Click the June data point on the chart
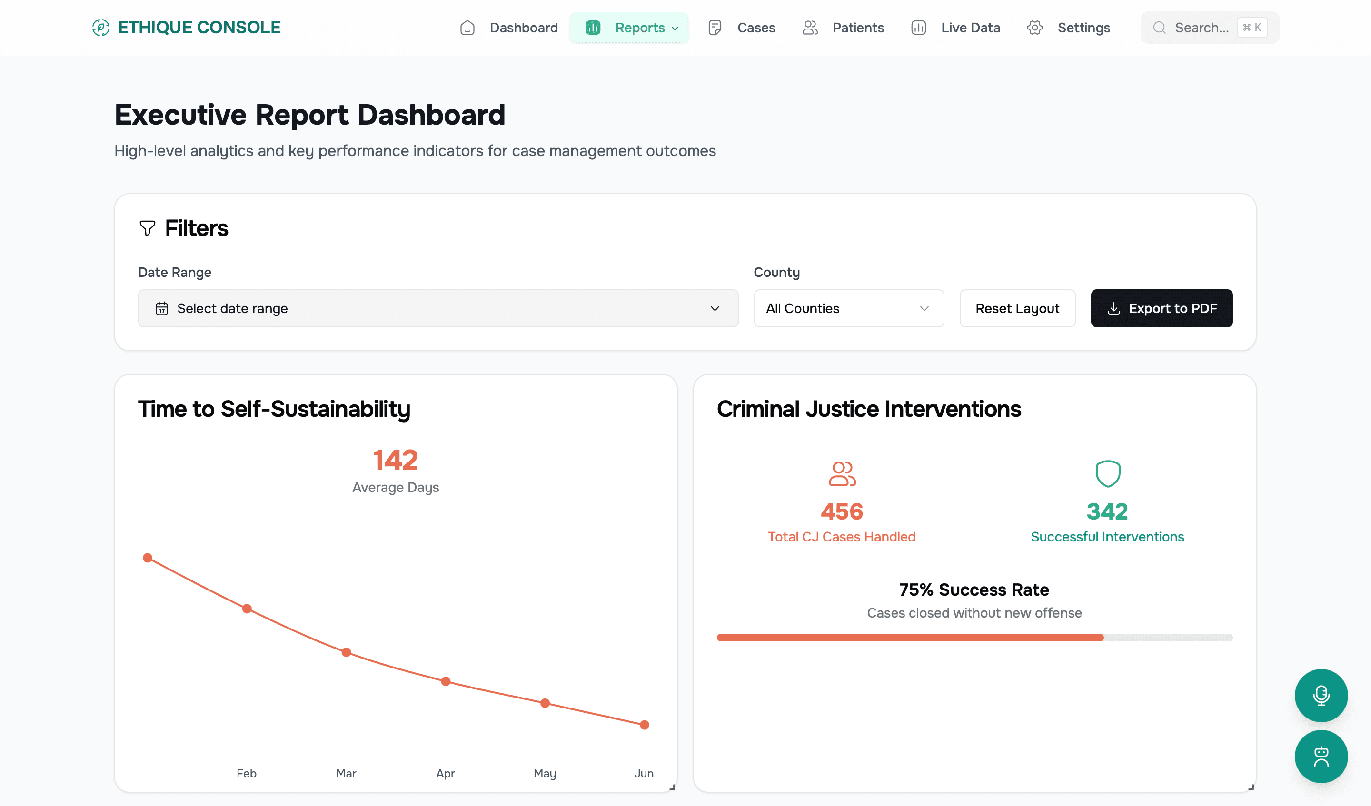The image size is (1371, 806). click(x=644, y=725)
